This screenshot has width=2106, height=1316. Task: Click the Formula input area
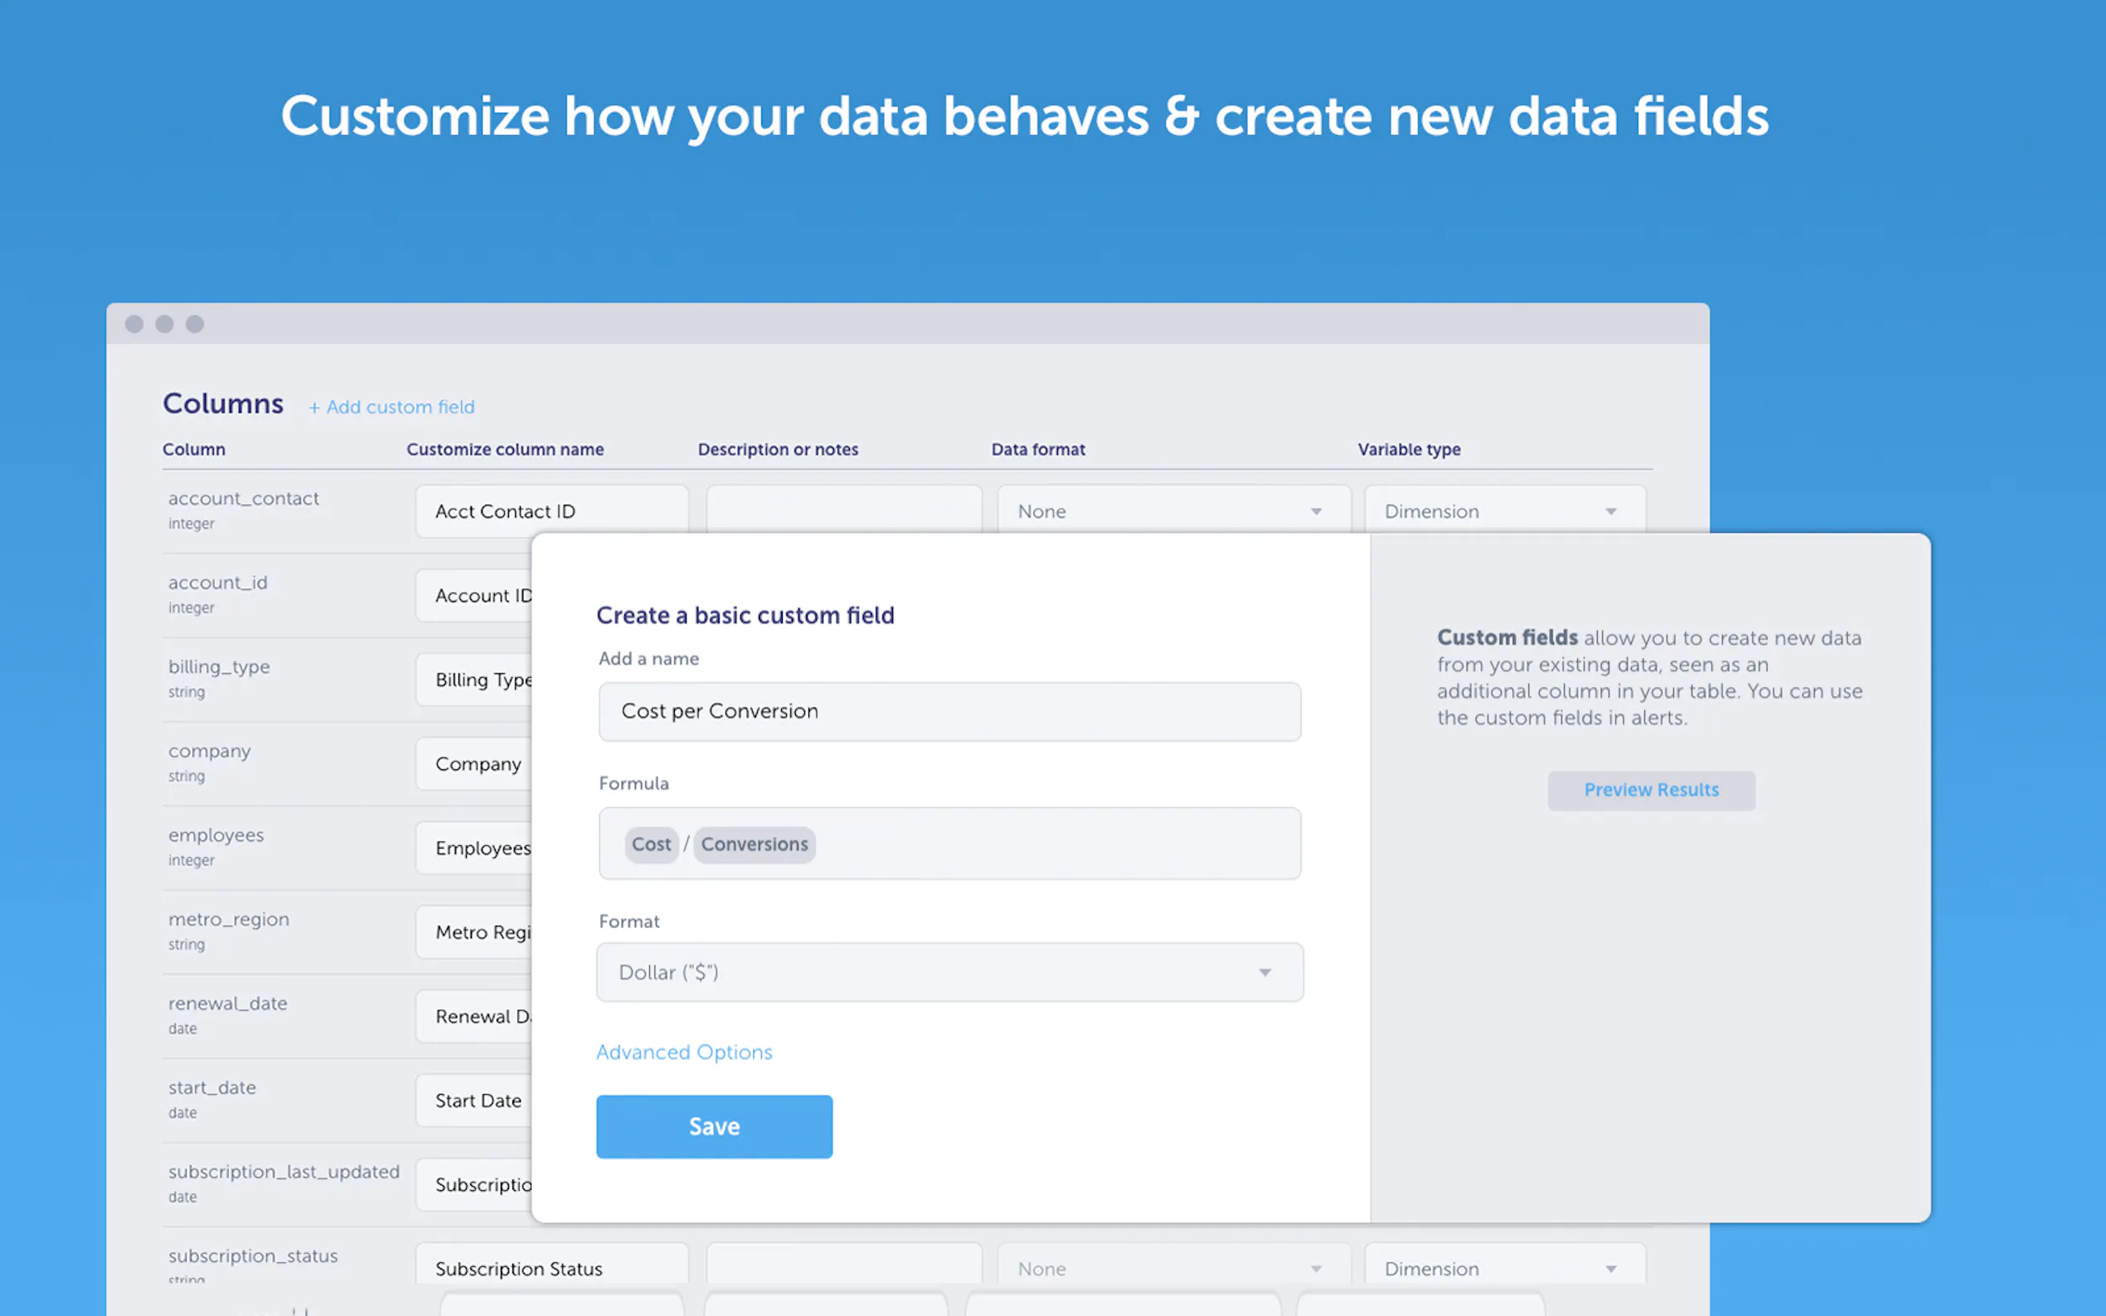point(1045,844)
